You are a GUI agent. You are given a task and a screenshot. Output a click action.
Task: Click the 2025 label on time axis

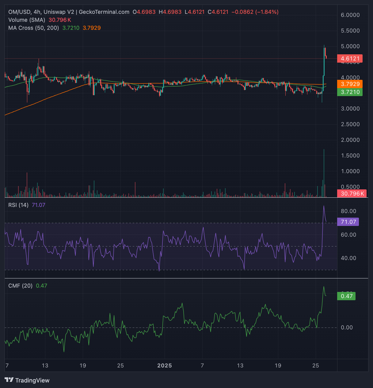tap(165, 366)
